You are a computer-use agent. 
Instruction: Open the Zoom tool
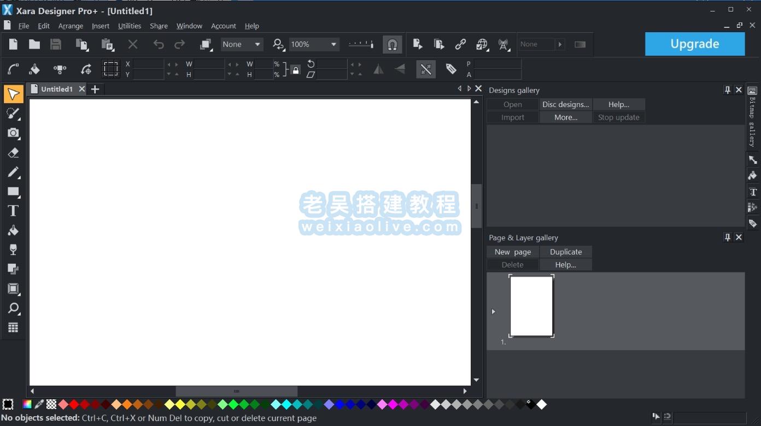[x=14, y=308]
